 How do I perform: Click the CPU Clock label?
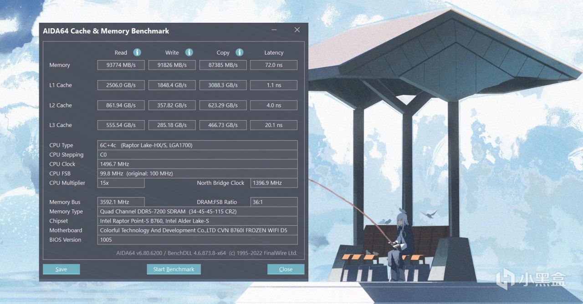62,164
